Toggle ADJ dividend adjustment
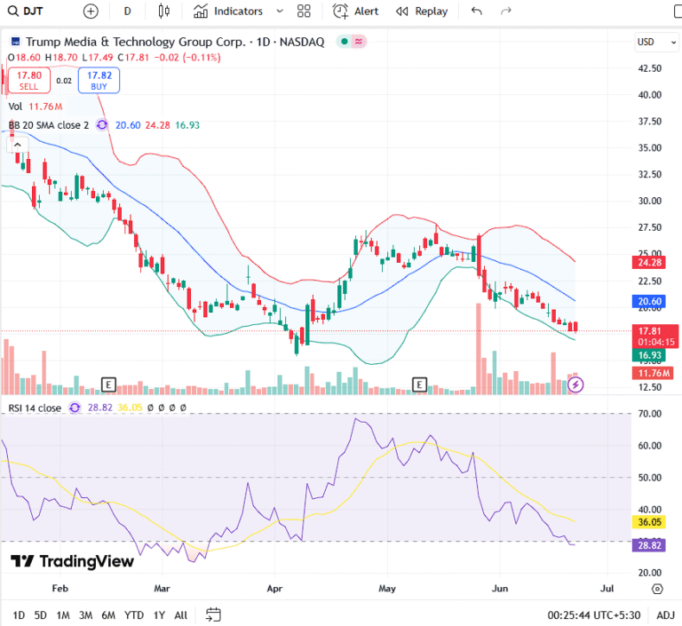The width and height of the screenshot is (682, 626). click(665, 615)
